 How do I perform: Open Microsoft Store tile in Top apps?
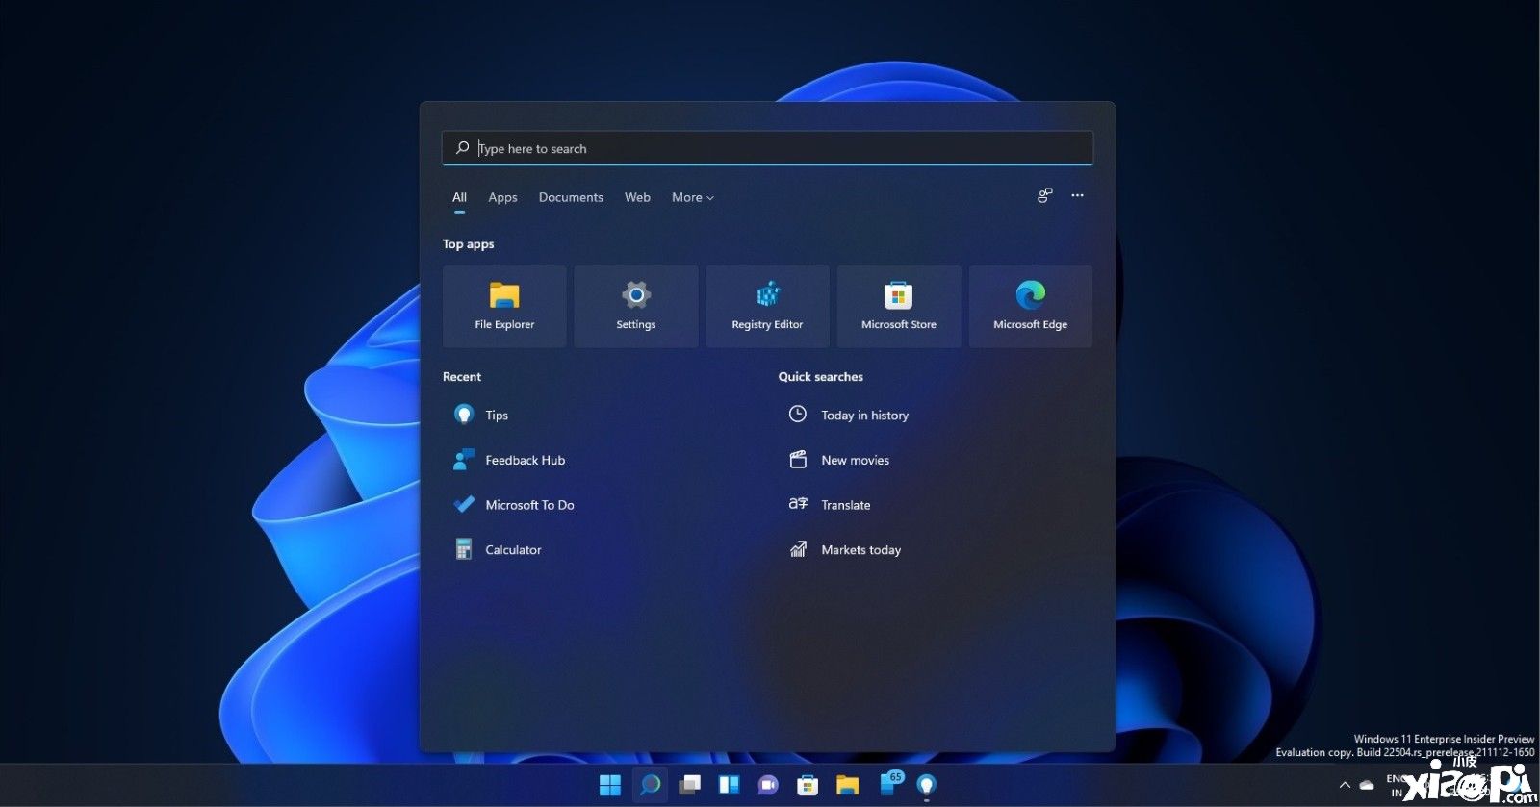coord(899,307)
